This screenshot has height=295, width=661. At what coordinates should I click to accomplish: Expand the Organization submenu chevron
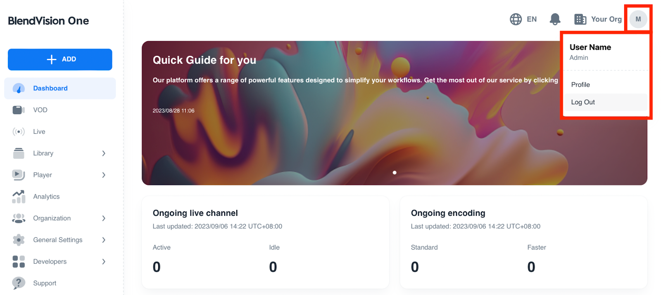coord(104,218)
